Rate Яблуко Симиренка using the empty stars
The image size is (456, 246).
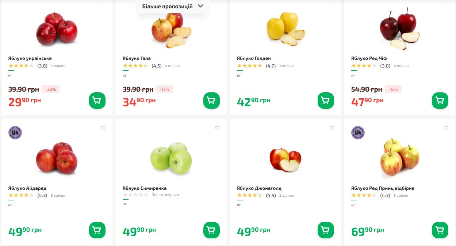click(x=135, y=195)
